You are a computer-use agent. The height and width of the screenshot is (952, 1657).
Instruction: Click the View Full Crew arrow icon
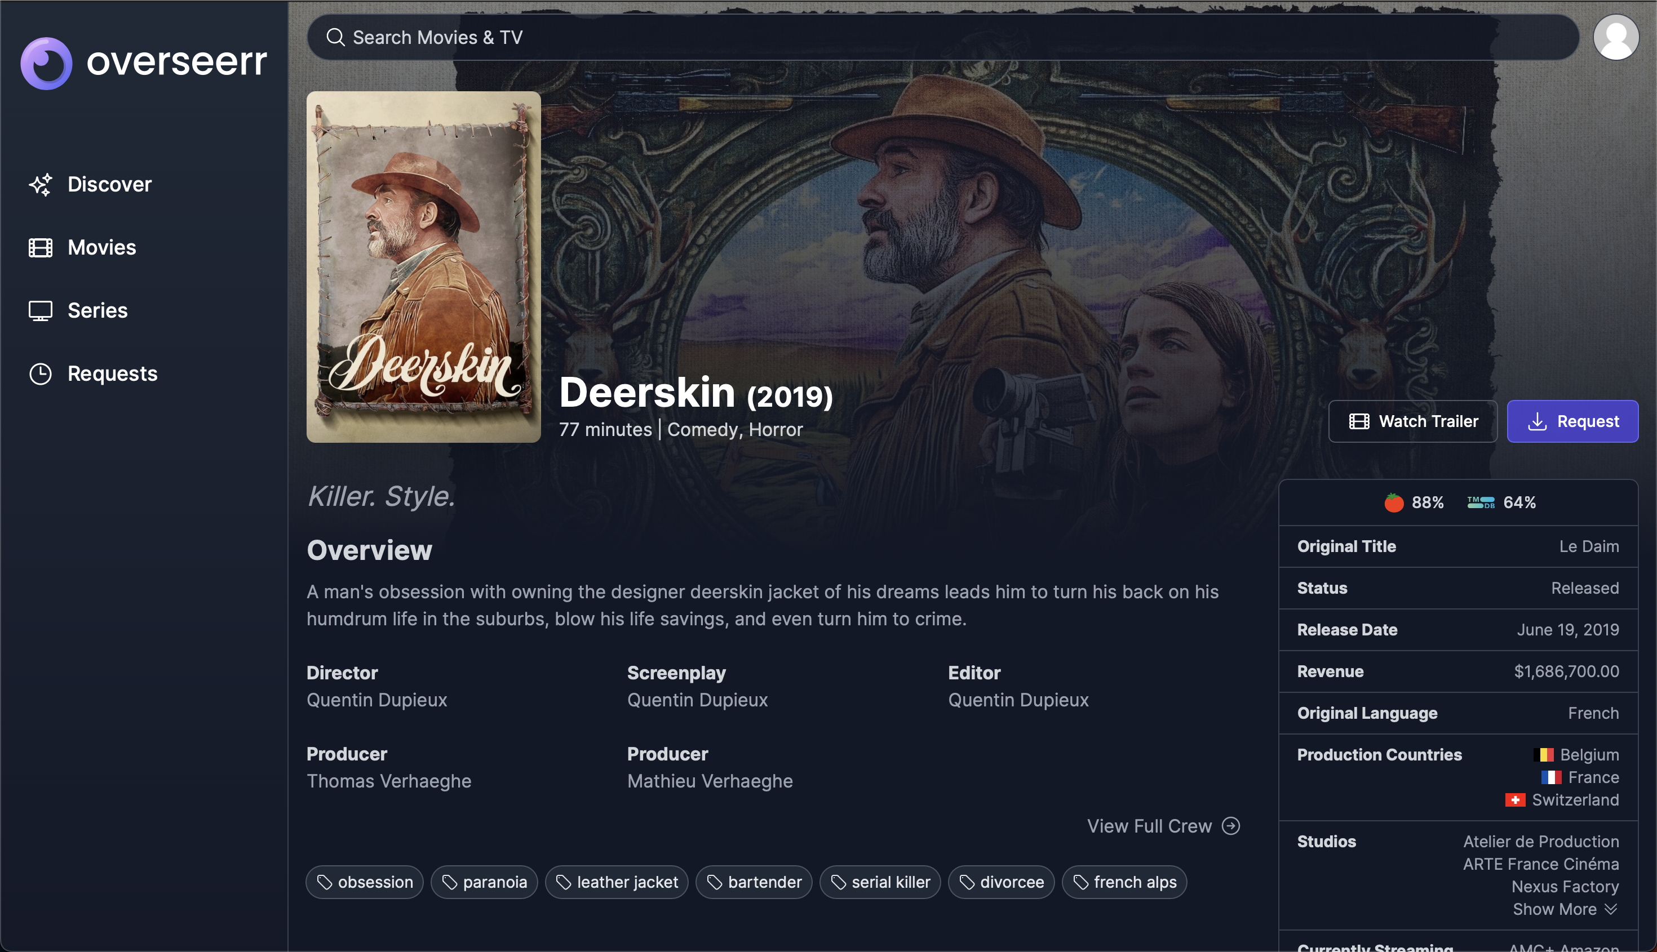pyautogui.click(x=1231, y=826)
